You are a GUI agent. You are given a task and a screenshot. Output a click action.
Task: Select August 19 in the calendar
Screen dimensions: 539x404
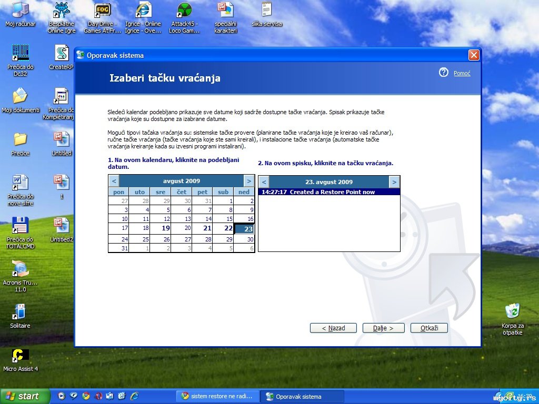point(161,228)
